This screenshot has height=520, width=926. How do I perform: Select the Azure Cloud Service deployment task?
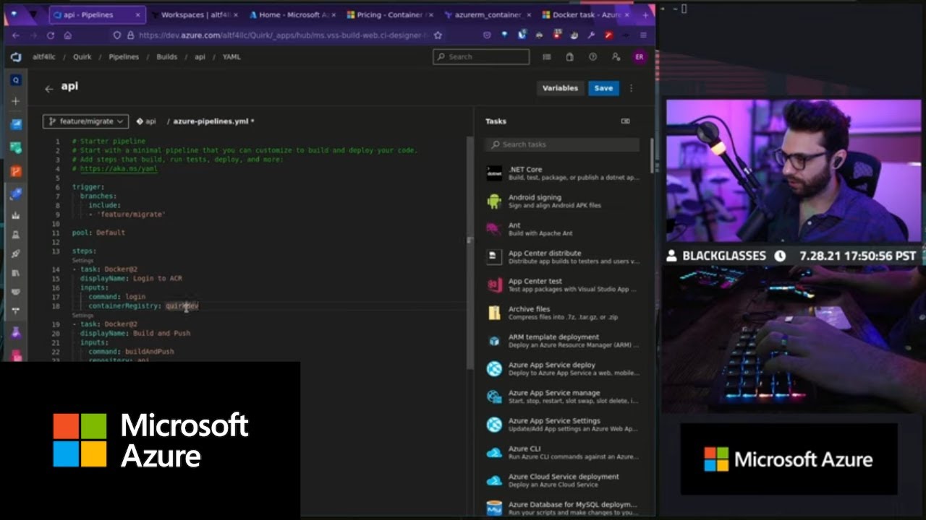tap(563, 480)
